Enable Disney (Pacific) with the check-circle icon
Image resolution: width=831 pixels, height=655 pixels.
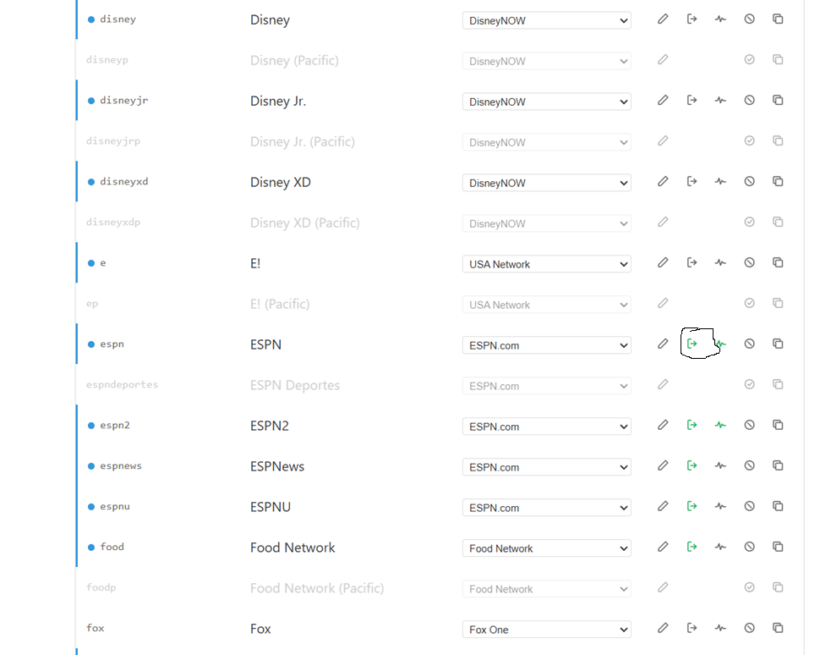coord(749,59)
